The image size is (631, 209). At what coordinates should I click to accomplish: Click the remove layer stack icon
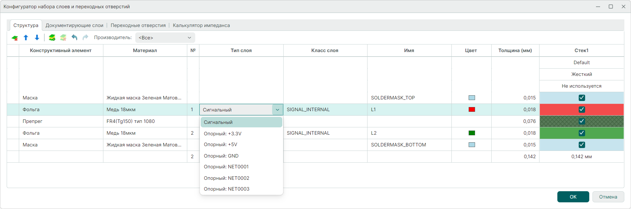pos(63,38)
